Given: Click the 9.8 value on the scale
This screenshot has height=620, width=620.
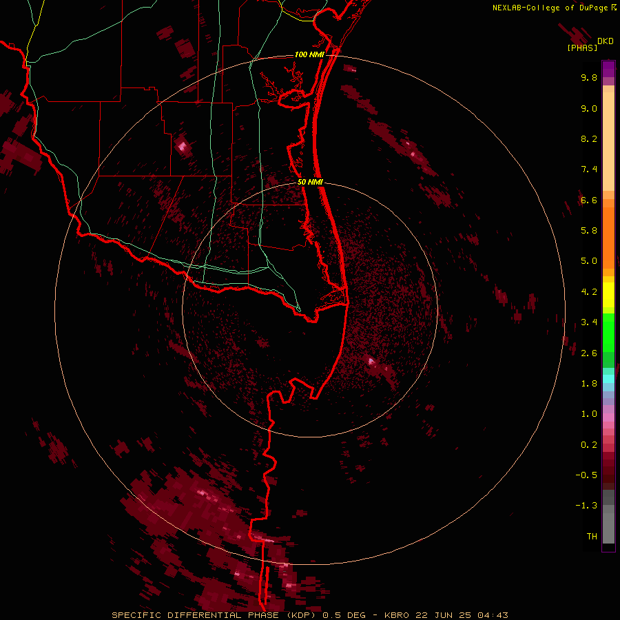Looking at the screenshot, I should [589, 77].
